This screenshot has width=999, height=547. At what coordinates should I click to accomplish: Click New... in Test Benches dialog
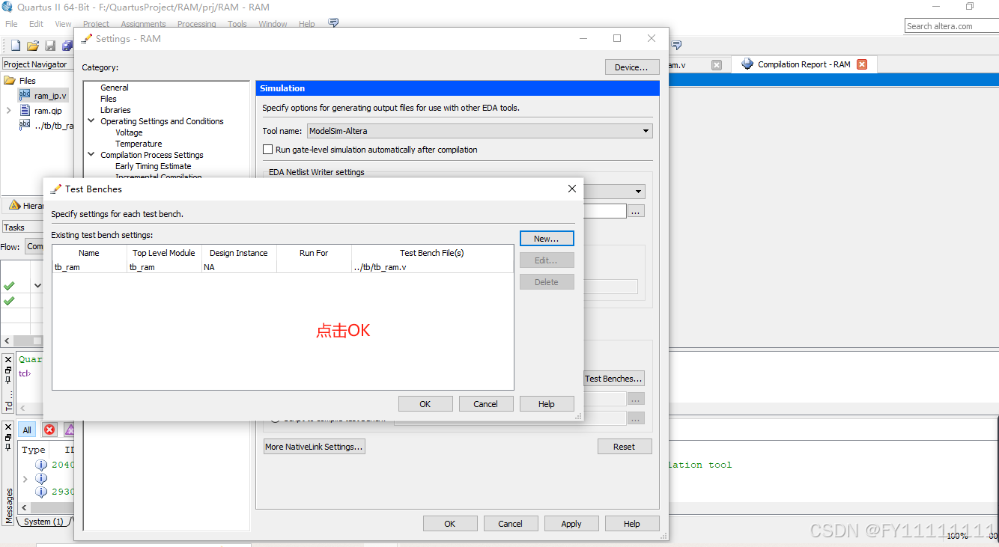tap(547, 239)
